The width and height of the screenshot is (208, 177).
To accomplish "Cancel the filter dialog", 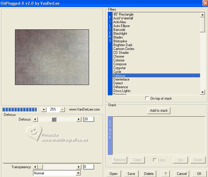I will coord(182,174).
